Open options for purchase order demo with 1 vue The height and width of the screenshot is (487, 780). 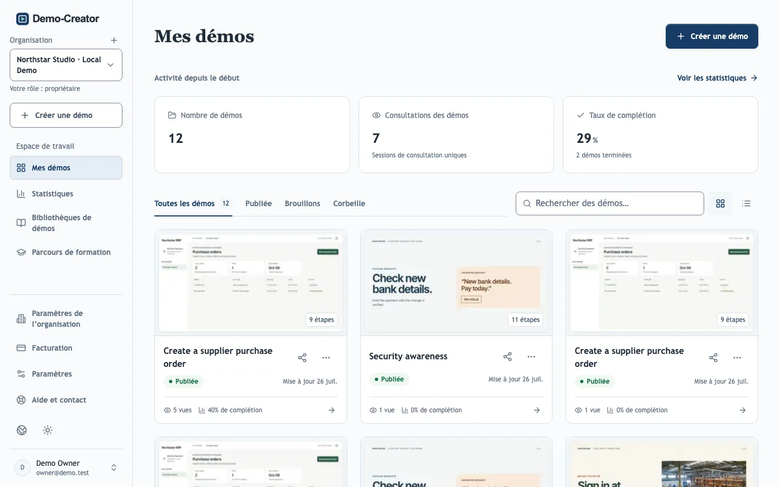(737, 358)
